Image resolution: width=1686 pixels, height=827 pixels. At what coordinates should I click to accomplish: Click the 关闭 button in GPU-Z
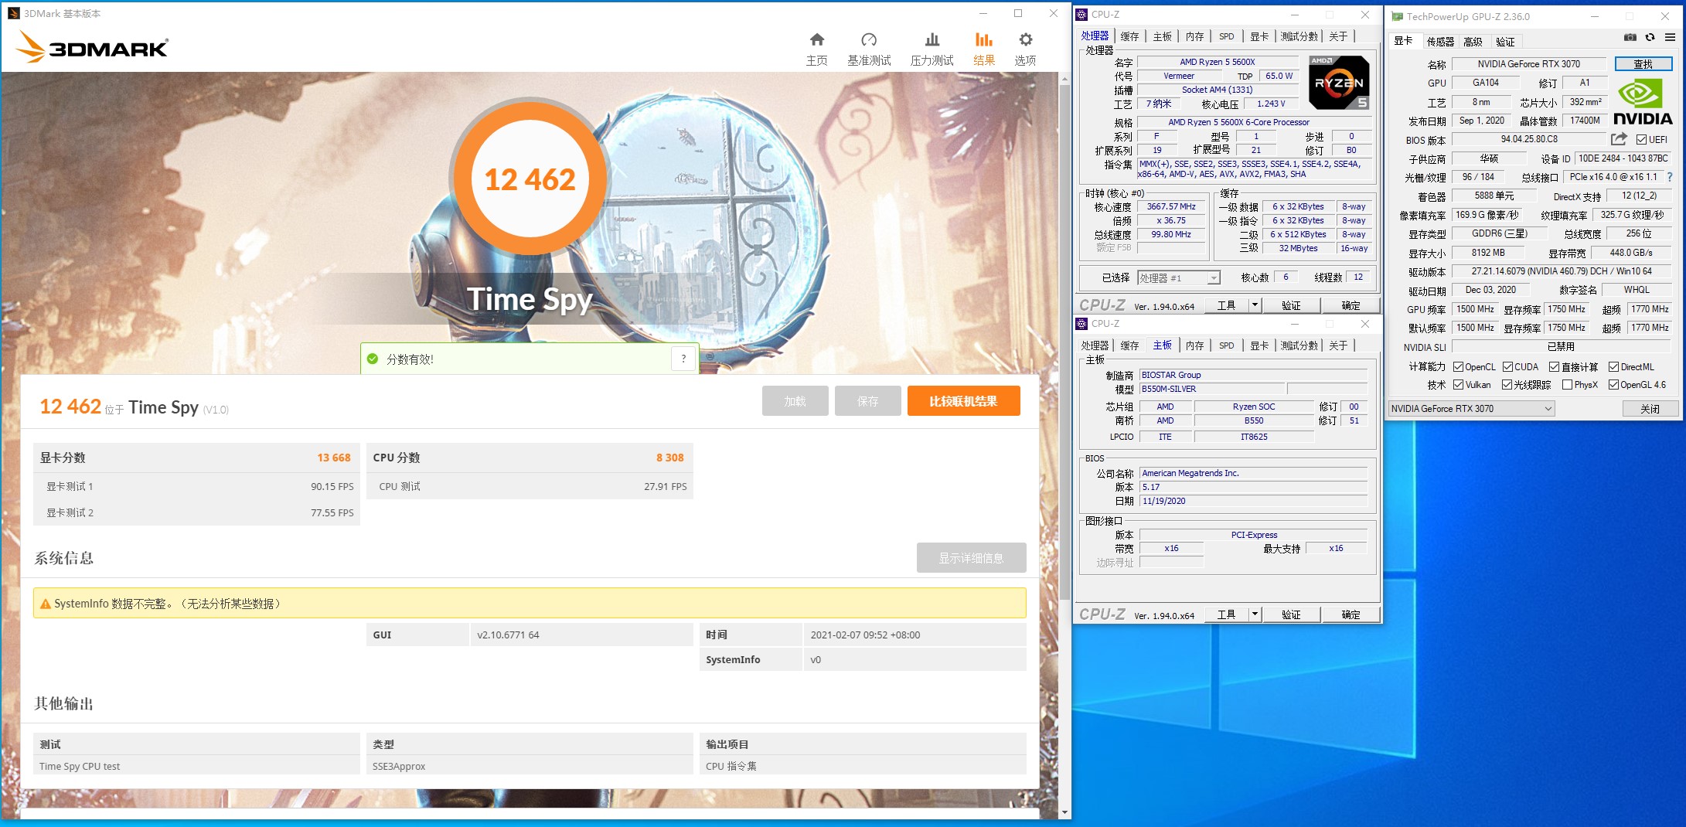click(x=1650, y=409)
